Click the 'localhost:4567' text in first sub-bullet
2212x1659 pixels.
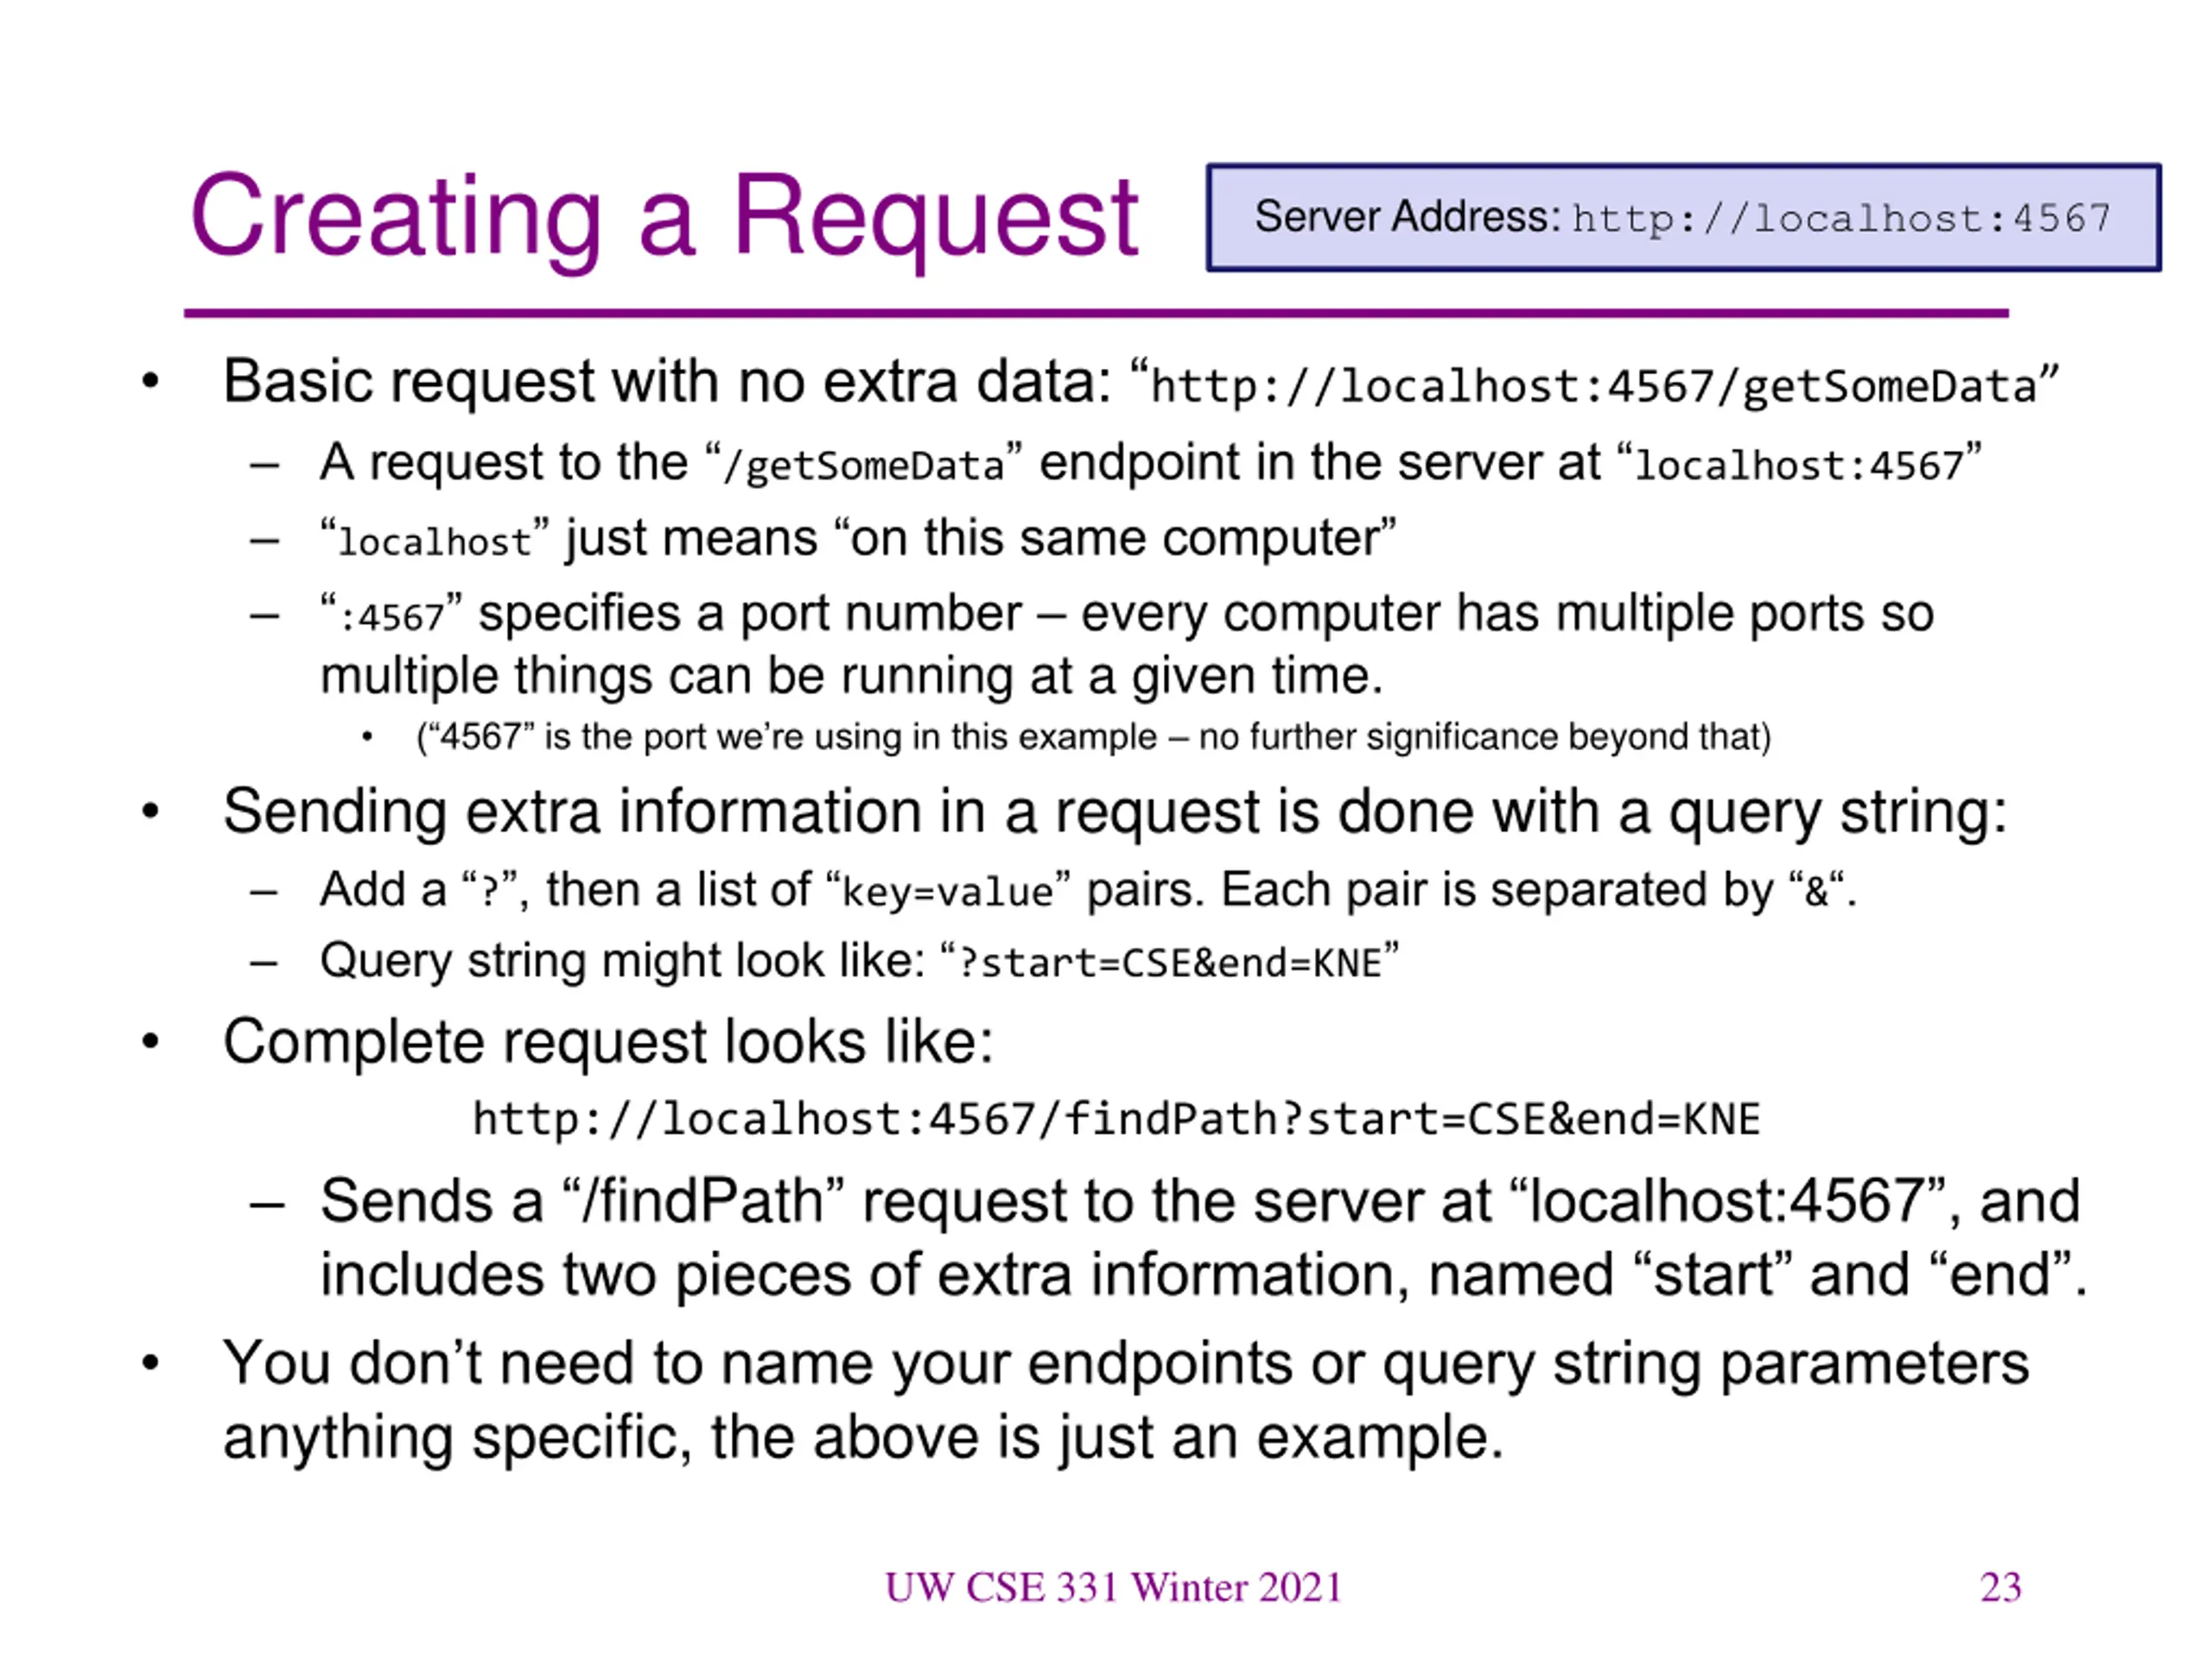pyautogui.click(x=1799, y=466)
